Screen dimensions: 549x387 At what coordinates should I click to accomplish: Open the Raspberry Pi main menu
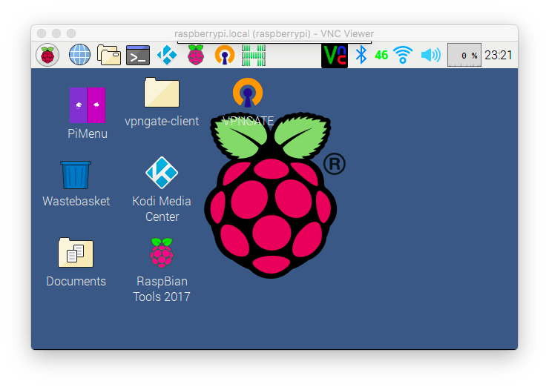tap(47, 55)
